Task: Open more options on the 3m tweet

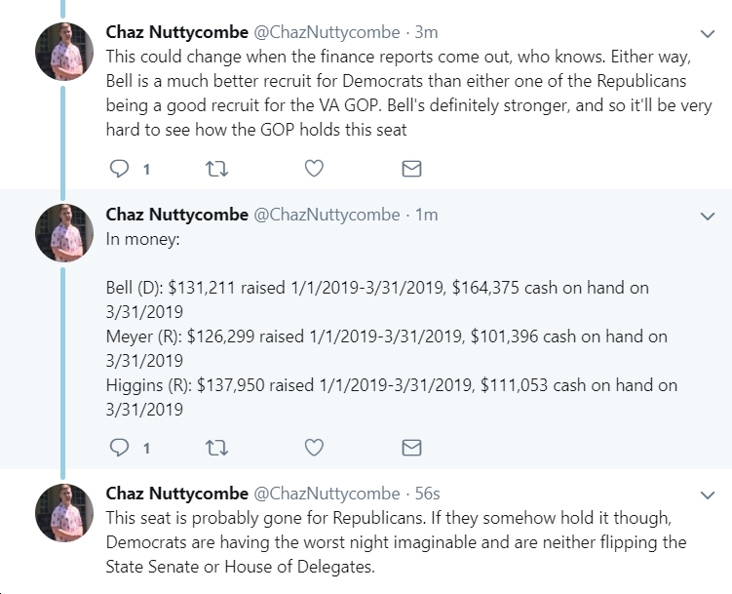Action: click(x=708, y=33)
